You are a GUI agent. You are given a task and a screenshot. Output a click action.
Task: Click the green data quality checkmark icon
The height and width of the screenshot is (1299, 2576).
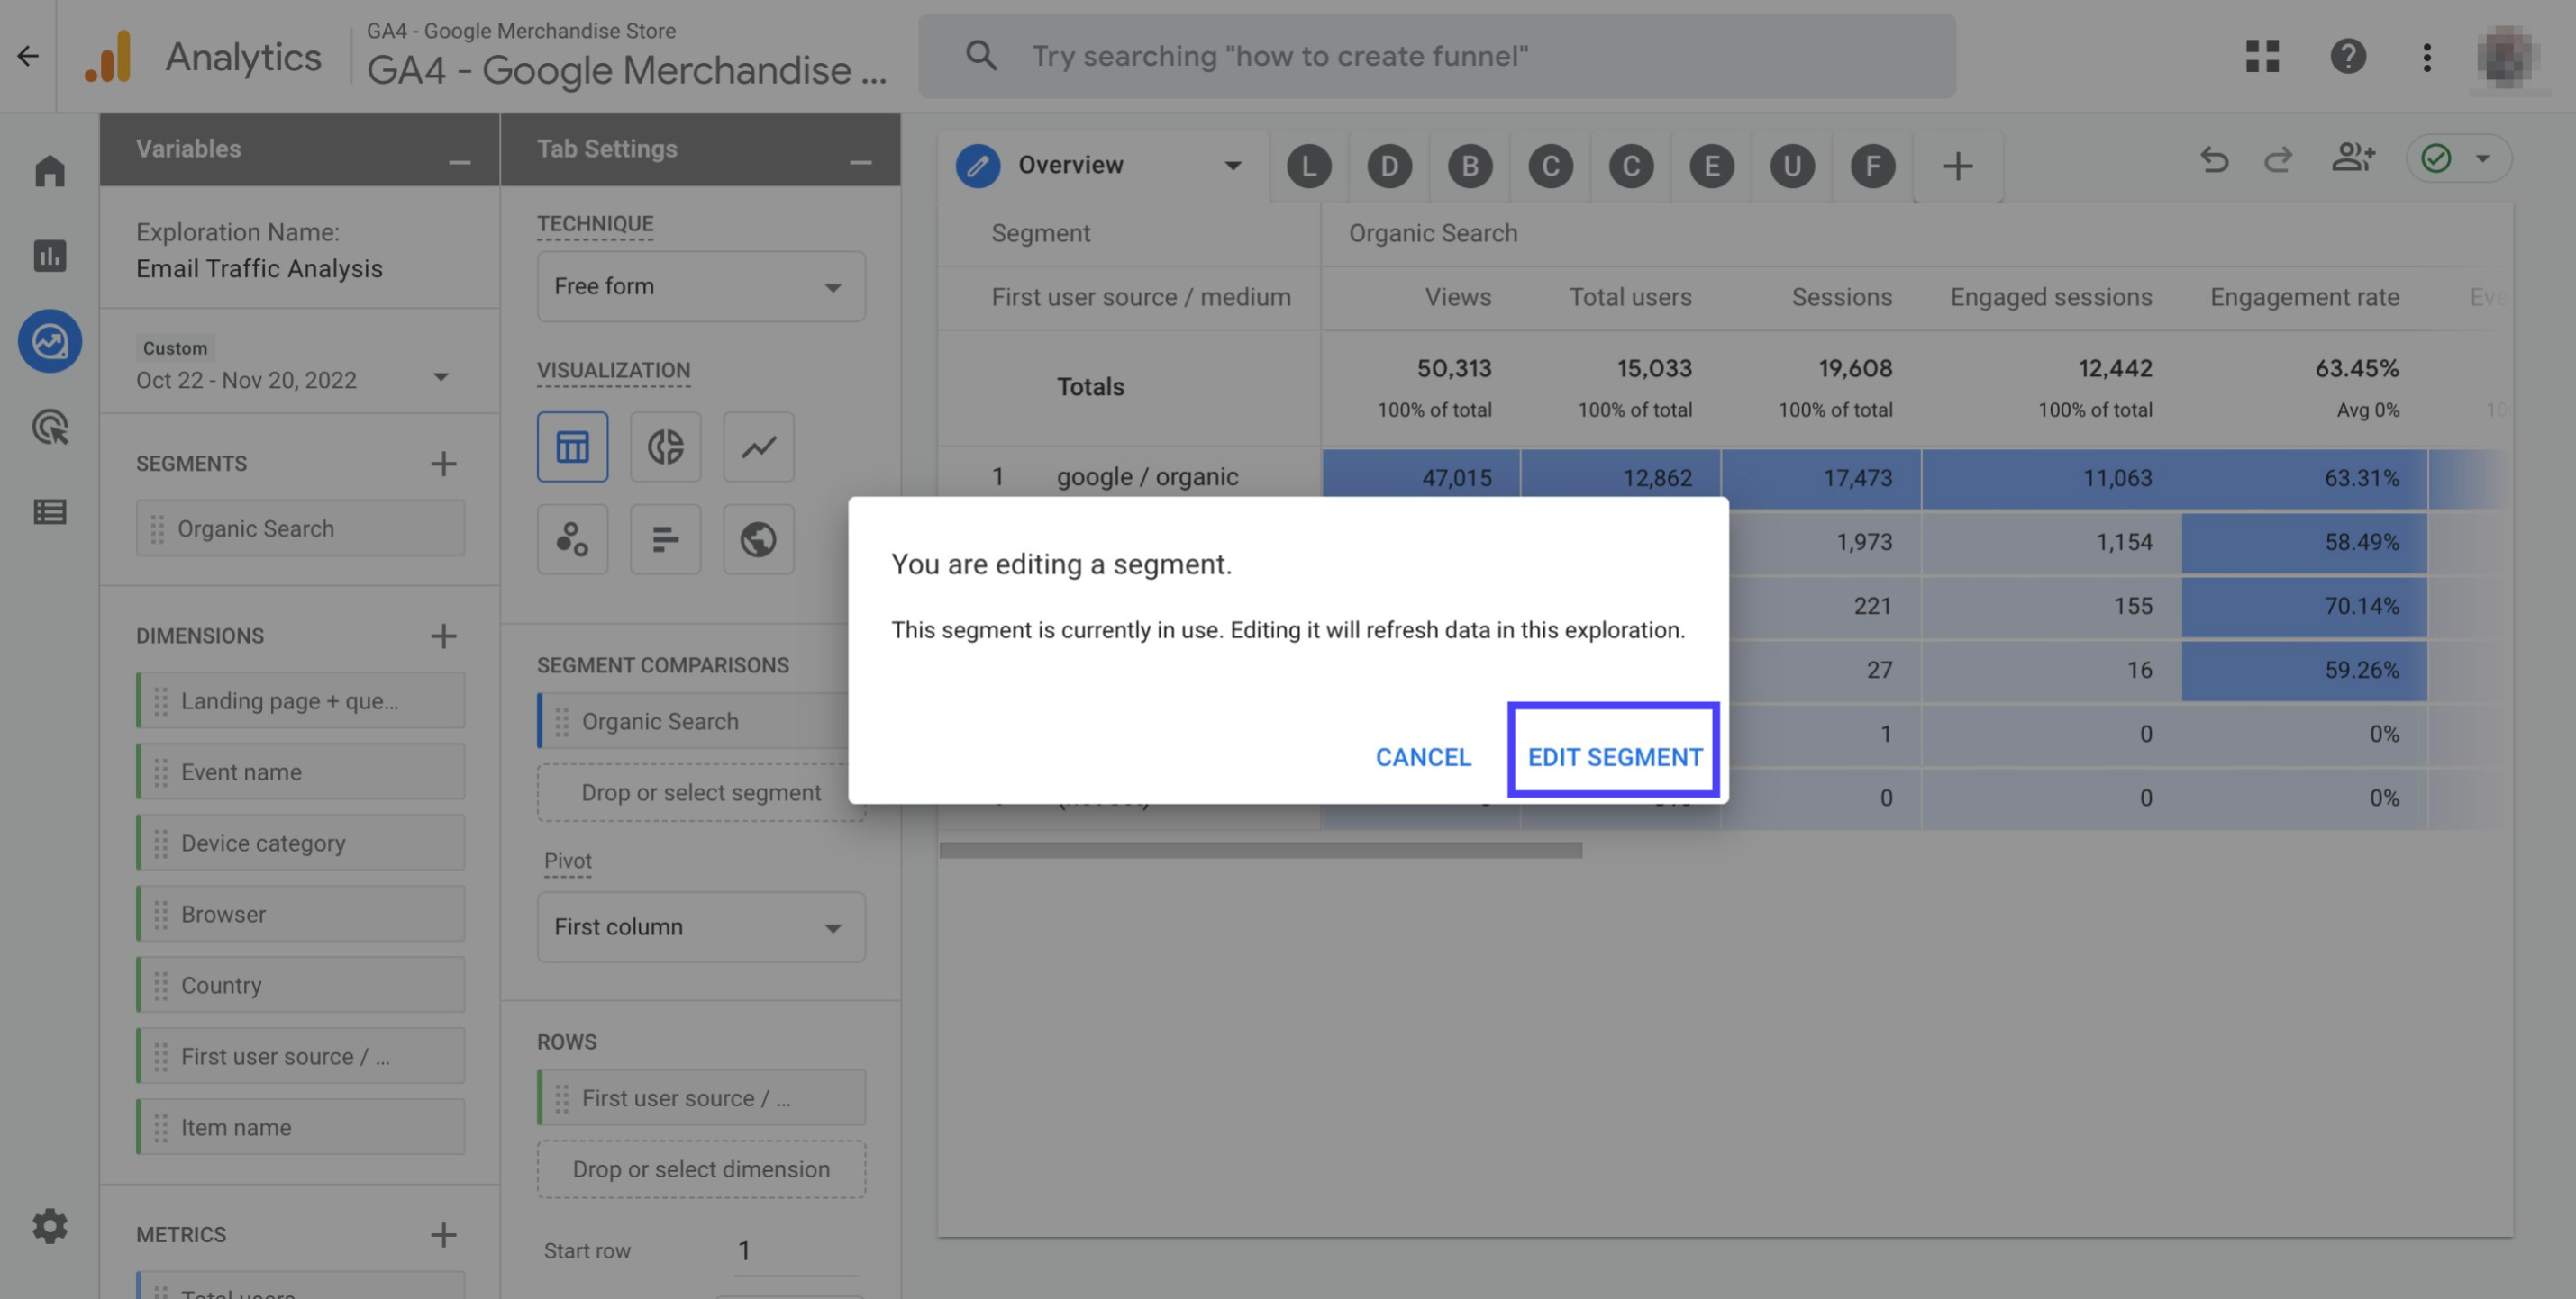(x=2436, y=158)
